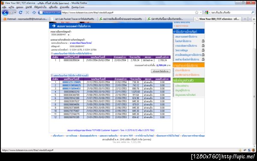Image resolution: width=257 pixels, height=161 pixels.
Task: Click the padlock icon in the status bar
Action: point(240,150)
